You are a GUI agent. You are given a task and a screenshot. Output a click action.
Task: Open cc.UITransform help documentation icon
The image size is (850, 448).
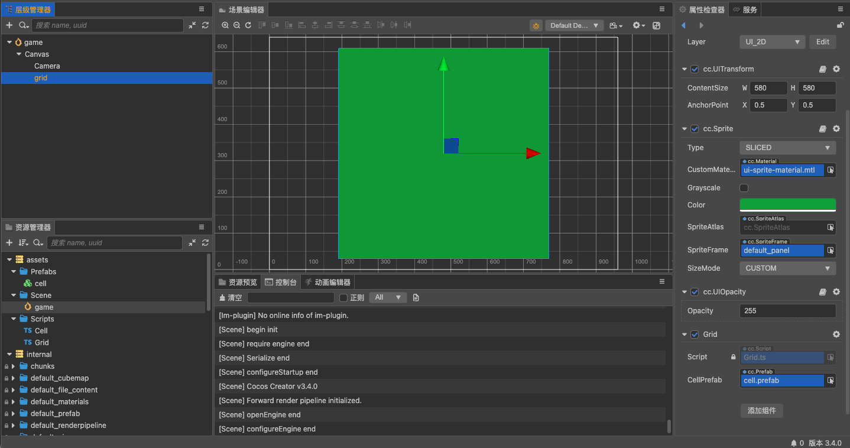822,69
